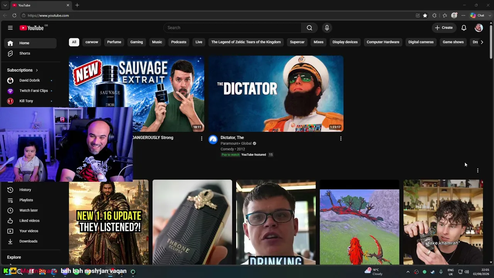Click the YouTube logo
This screenshot has width=494, height=278.
[32, 28]
